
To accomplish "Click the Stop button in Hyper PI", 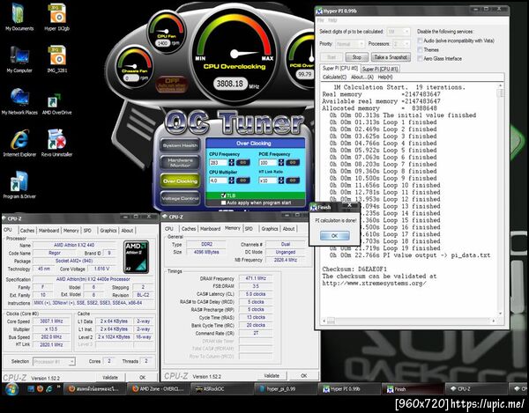I will tap(356, 57).
